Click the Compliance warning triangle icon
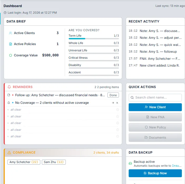185x184 pixels. click(9, 153)
